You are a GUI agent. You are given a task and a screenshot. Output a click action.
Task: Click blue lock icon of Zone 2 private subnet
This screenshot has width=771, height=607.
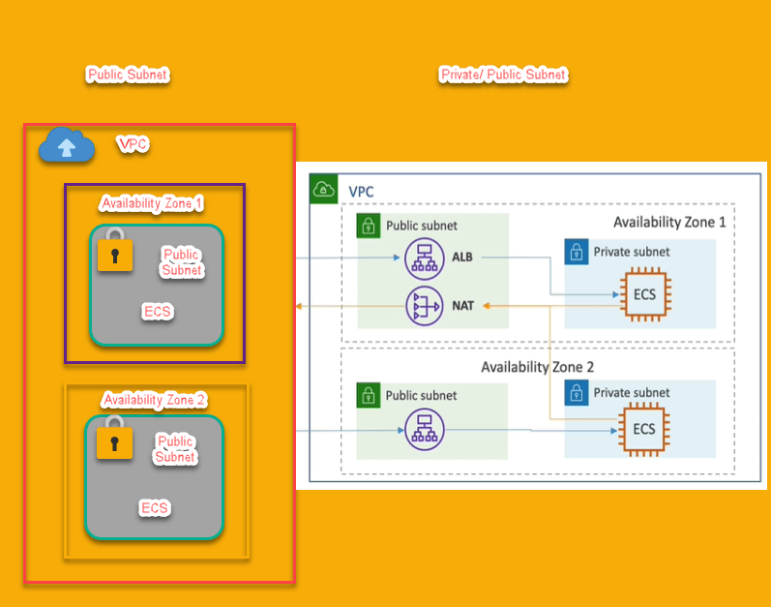577,392
